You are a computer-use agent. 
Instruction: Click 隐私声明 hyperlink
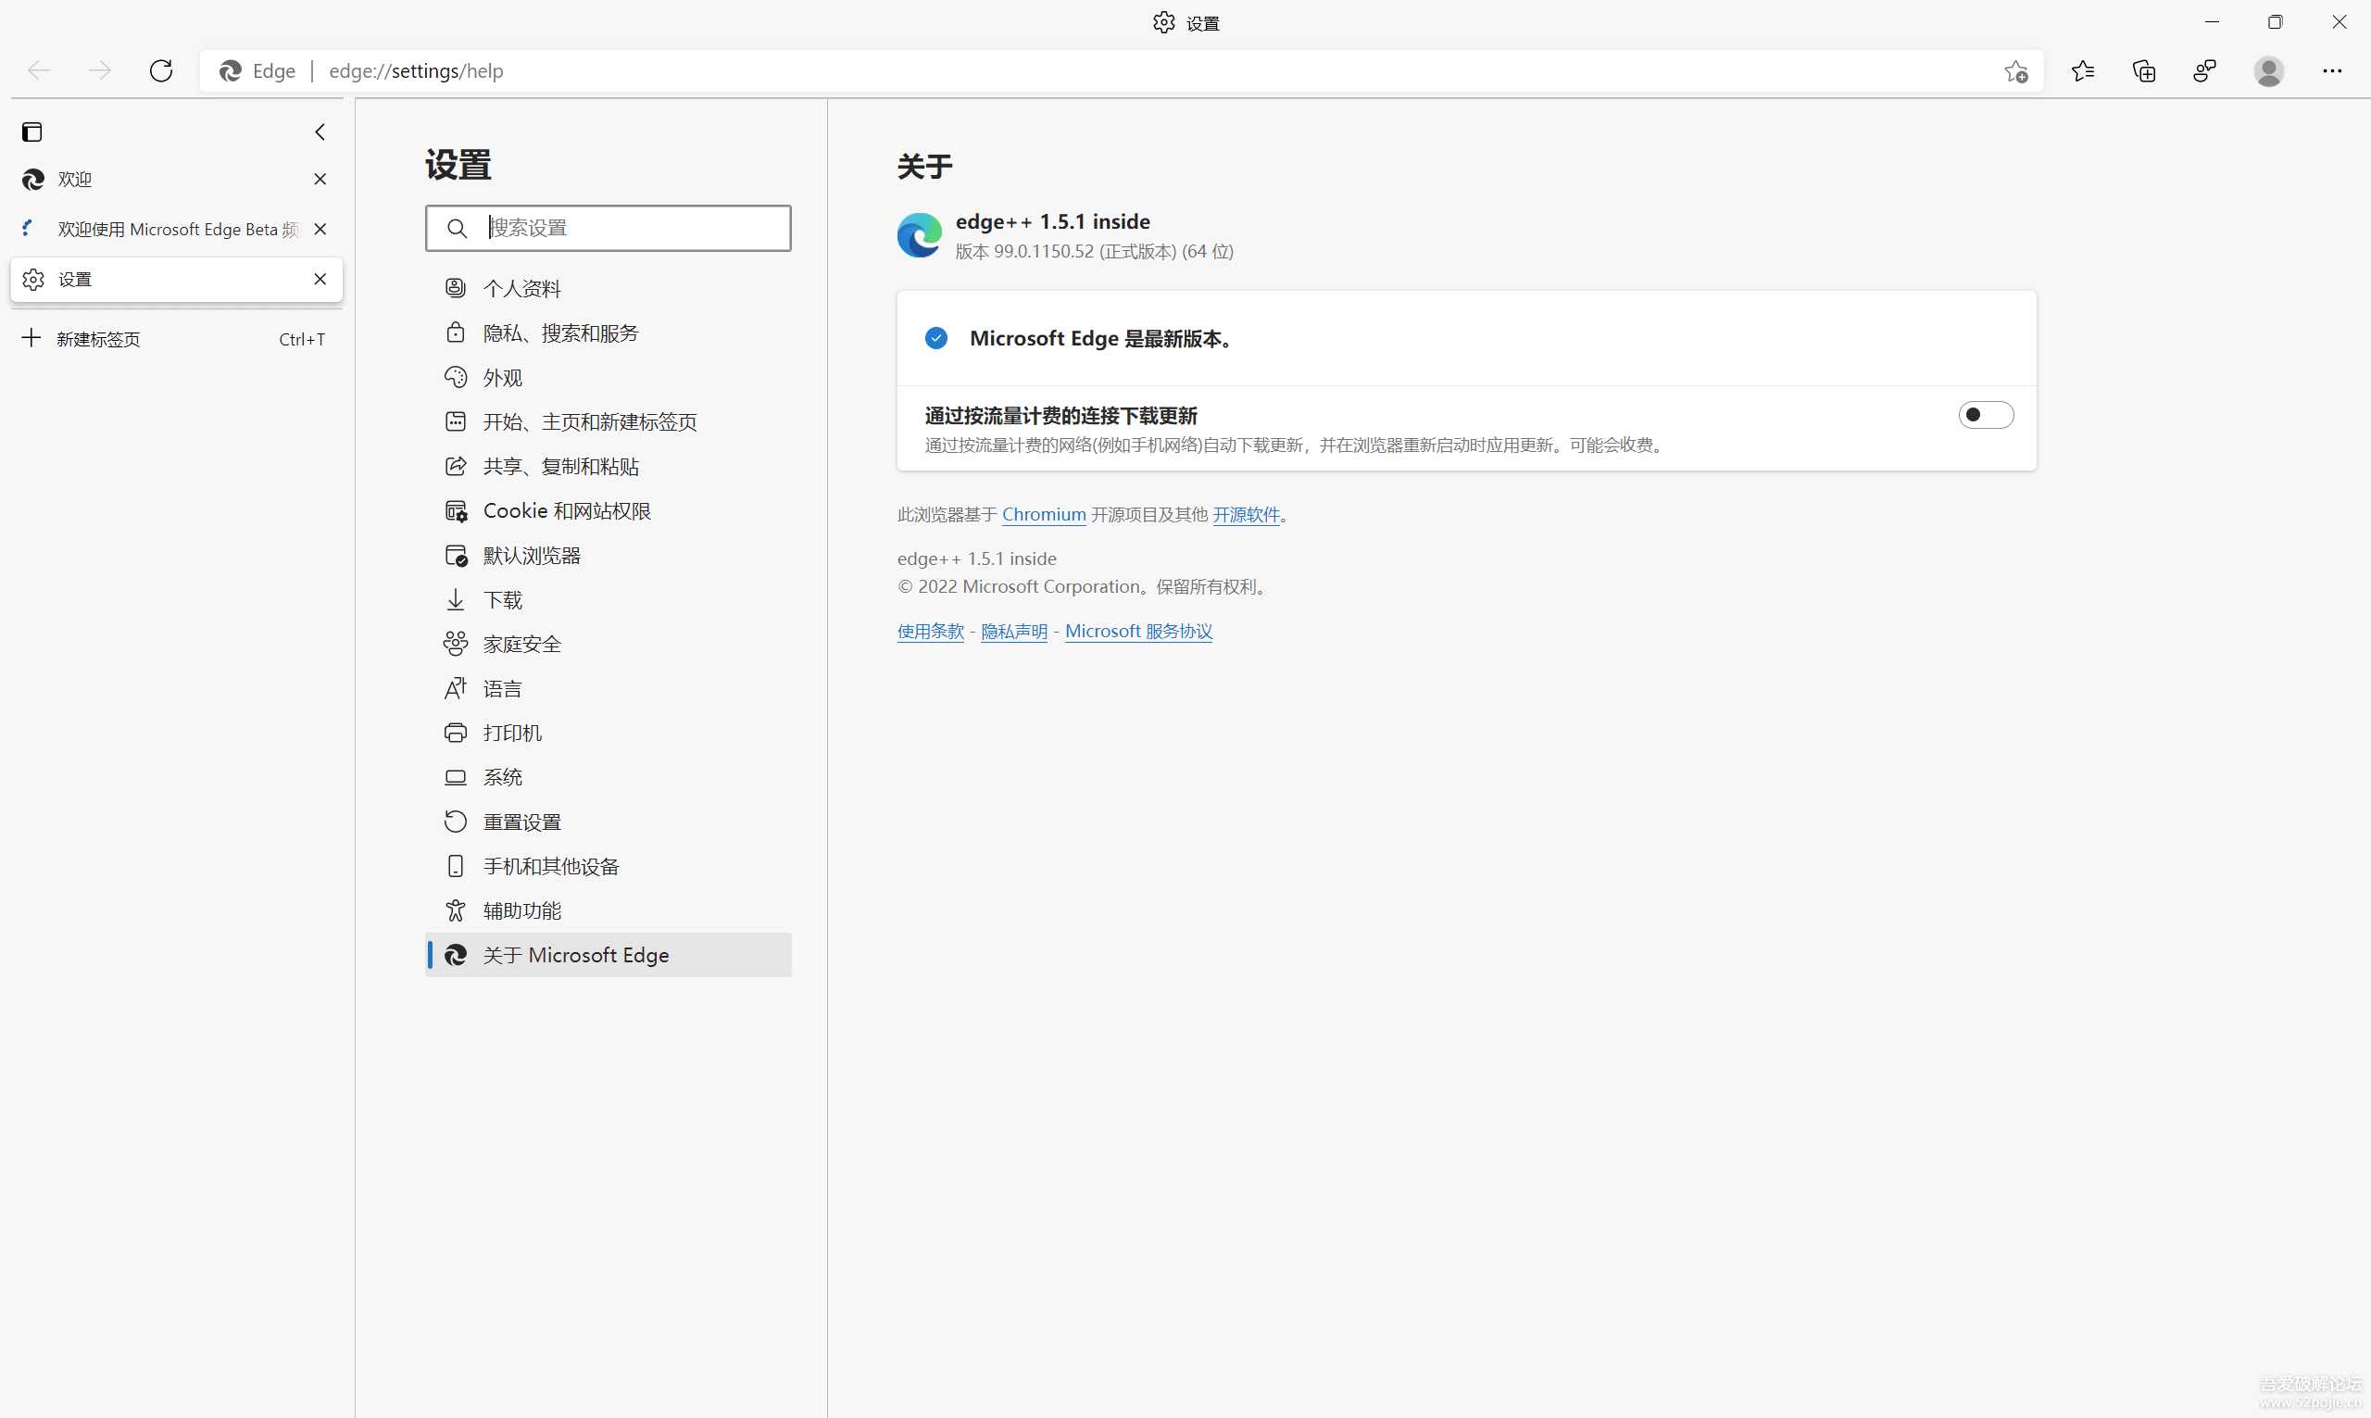point(1014,630)
